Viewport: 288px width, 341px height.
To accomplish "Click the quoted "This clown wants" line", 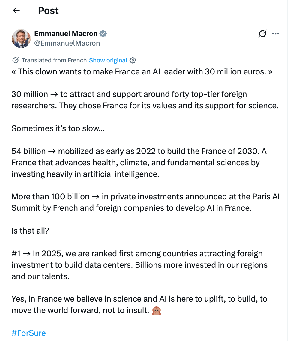I will click(x=142, y=72).
